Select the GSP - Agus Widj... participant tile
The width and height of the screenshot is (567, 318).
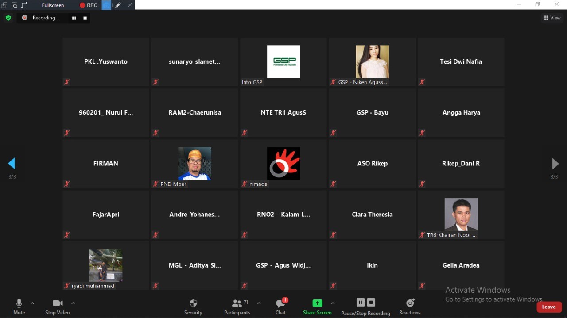click(x=283, y=265)
